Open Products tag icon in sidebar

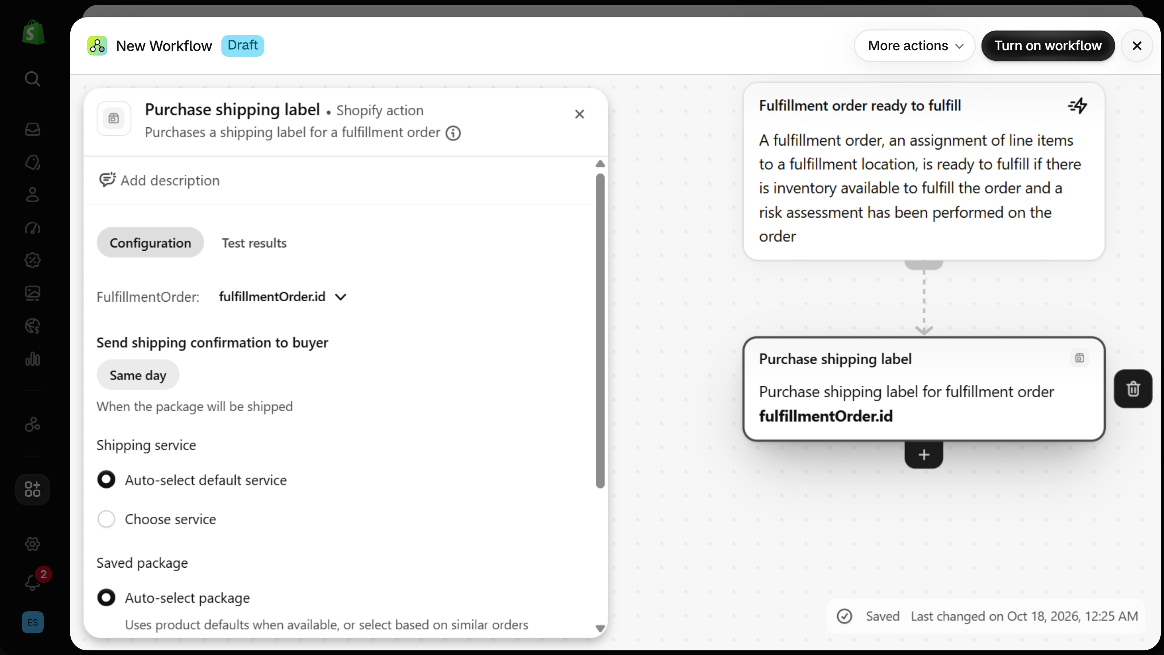coord(32,162)
